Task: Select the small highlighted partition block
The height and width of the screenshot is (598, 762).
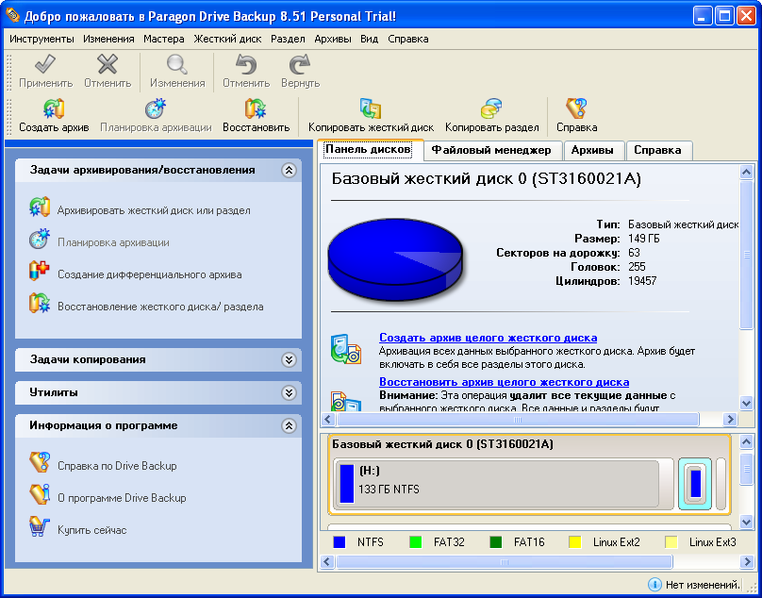Action: (x=695, y=484)
